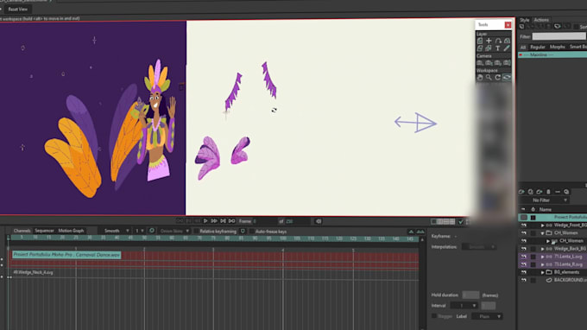Click the zoom-in mountains icon in timeline
587x330 pixels.
coord(420,232)
